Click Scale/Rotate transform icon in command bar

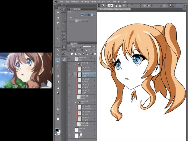tap(152, 6)
